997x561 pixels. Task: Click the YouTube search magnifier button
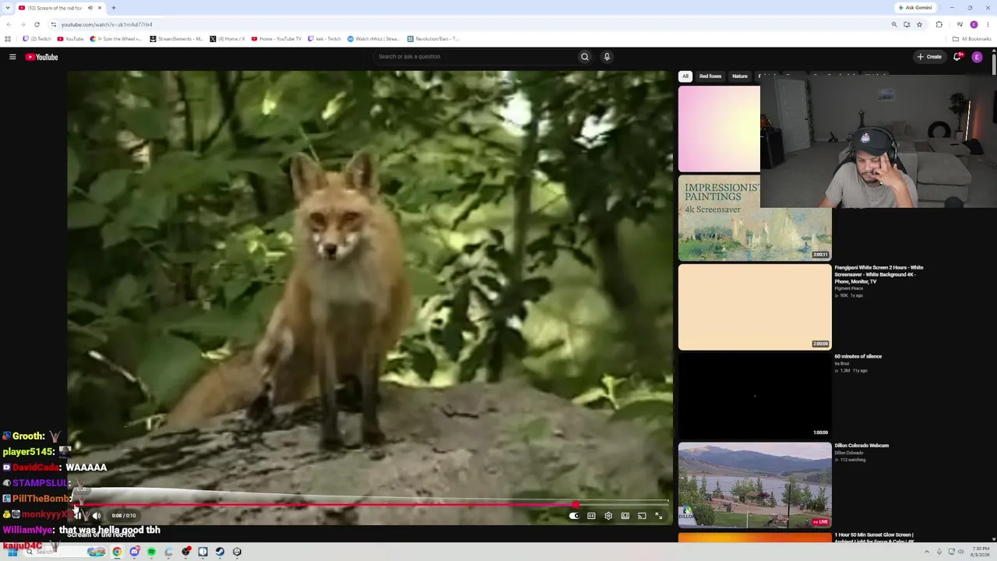pos(584,57)
